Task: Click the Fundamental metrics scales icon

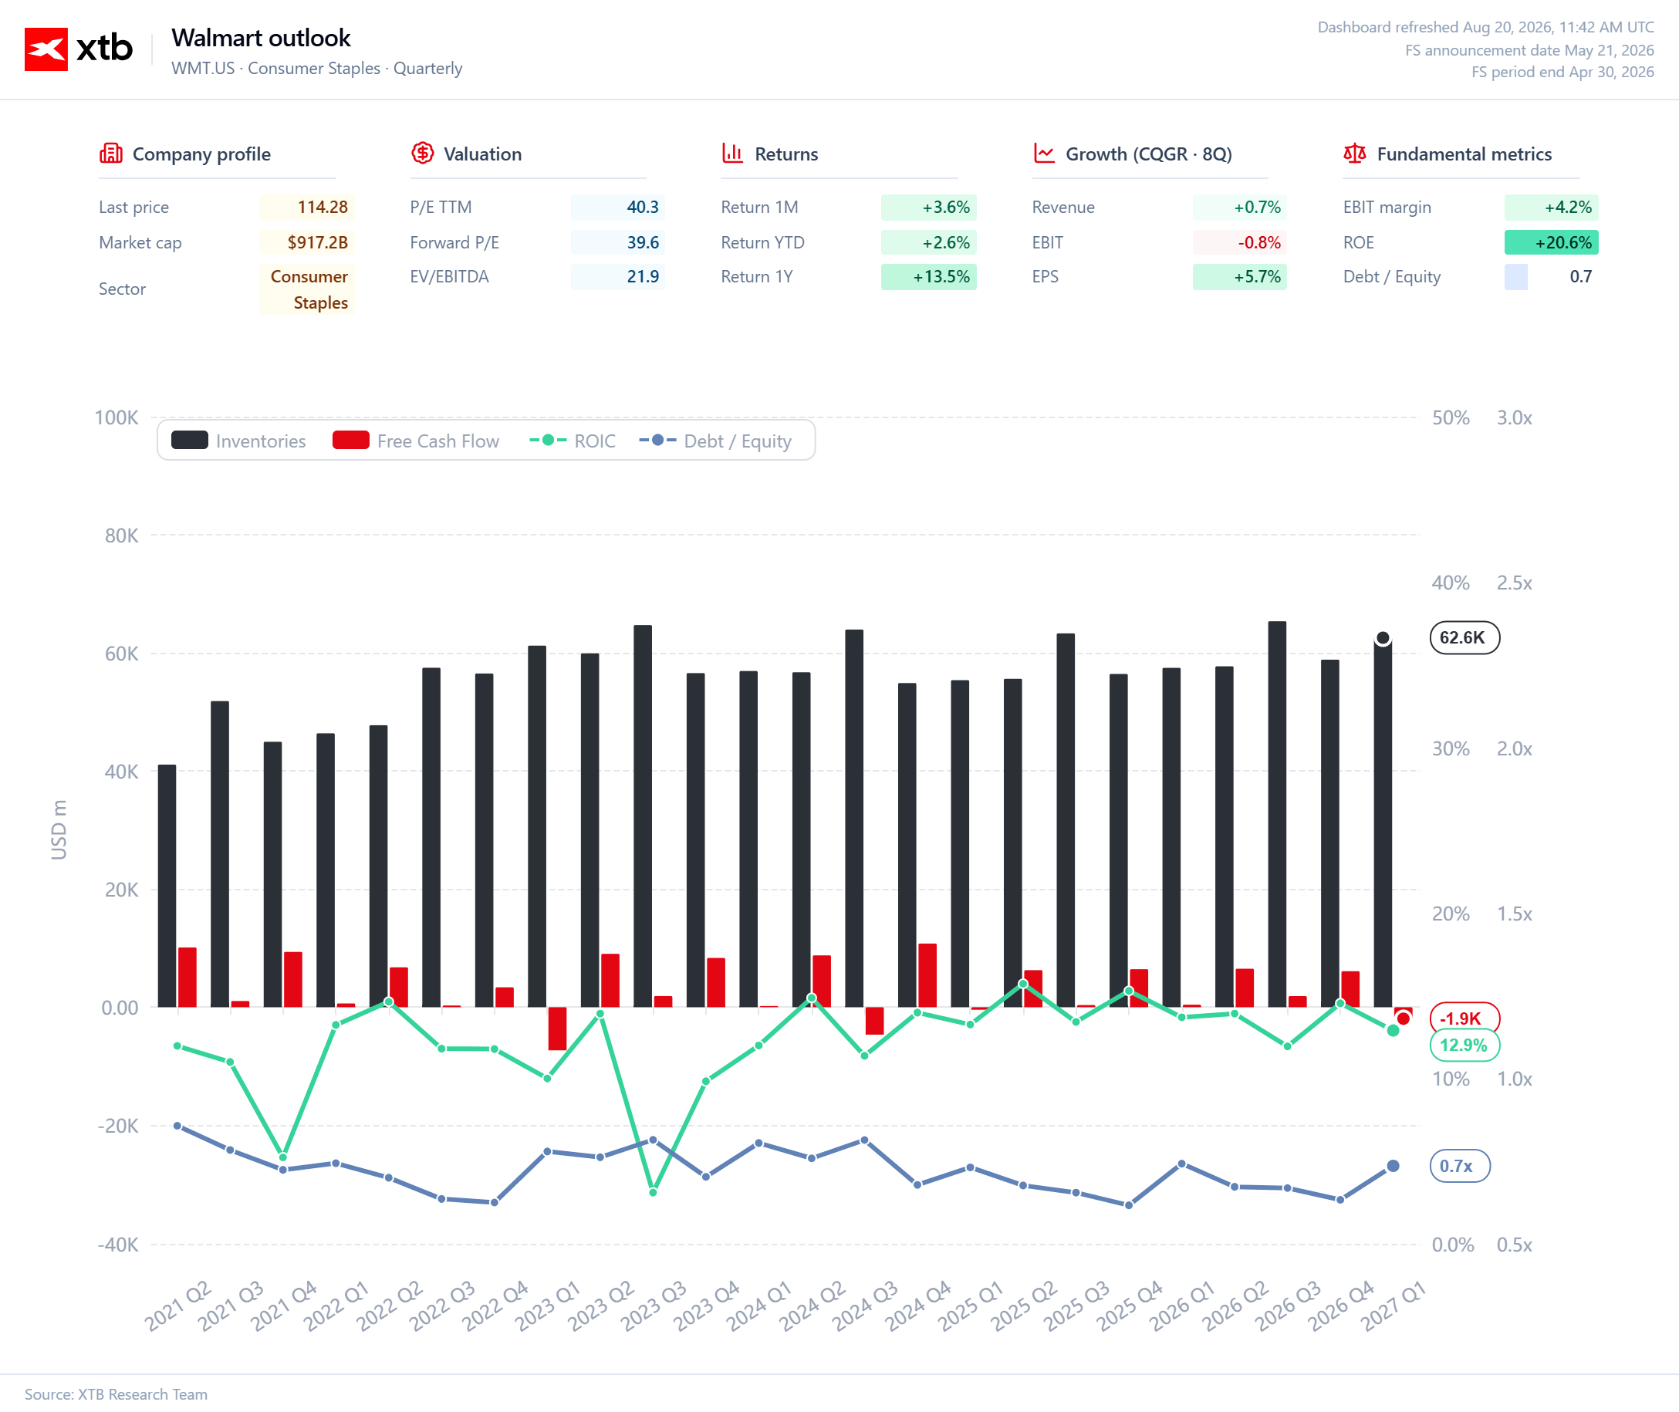Action: point(1355,153)
